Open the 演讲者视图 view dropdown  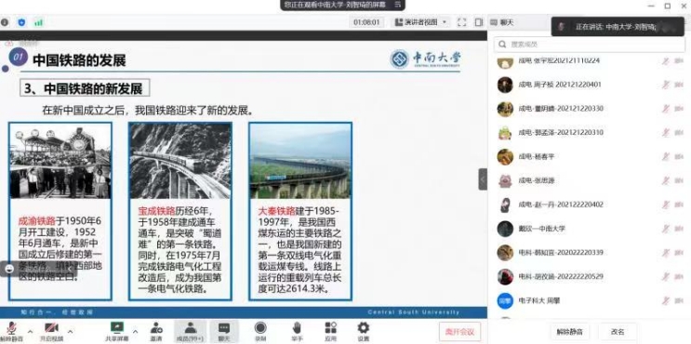tap(420, 22)
